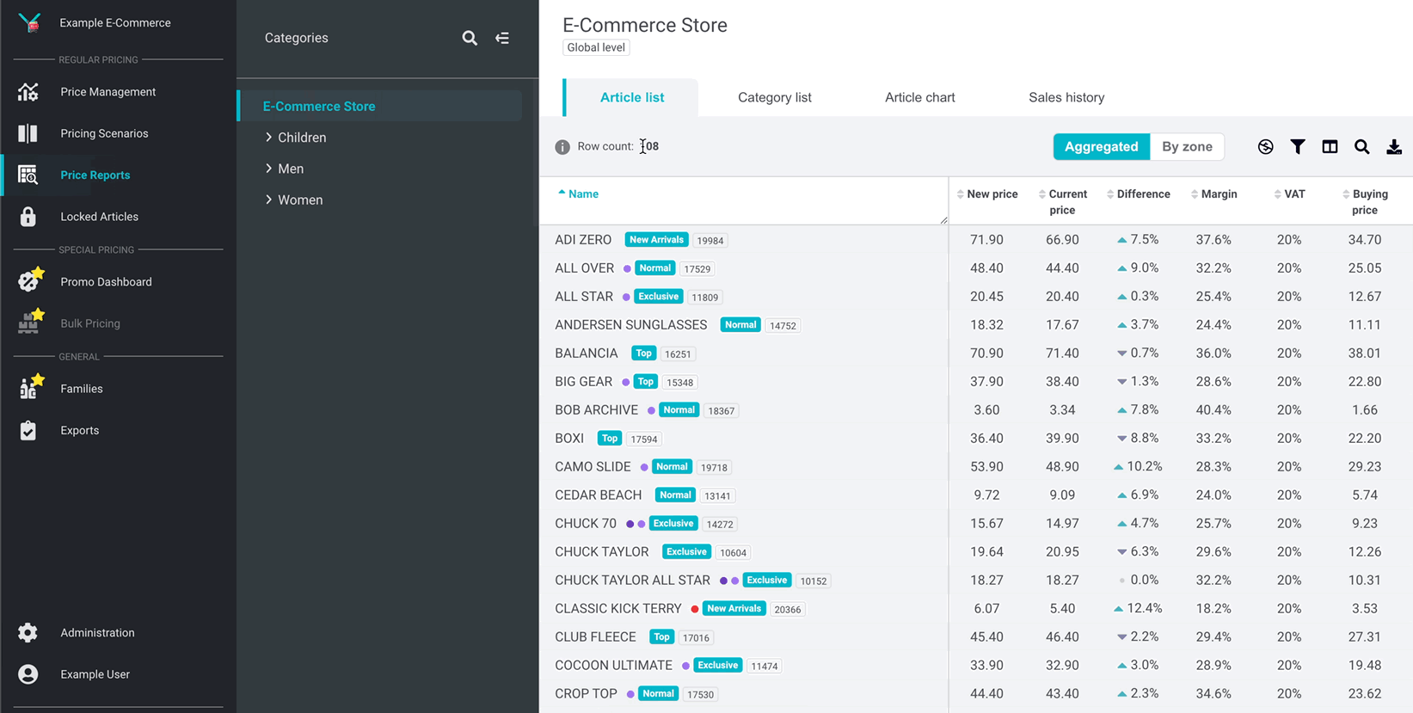Click the CAMO SLIDE article name

pyautogui.click(x=593, y=467)
